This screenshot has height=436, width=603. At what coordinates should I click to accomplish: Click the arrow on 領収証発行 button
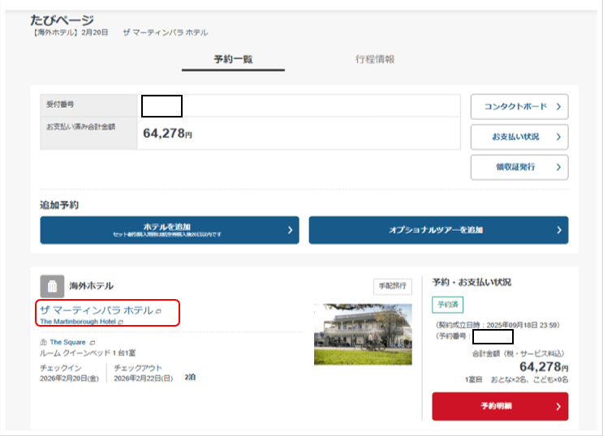[558, 167]
